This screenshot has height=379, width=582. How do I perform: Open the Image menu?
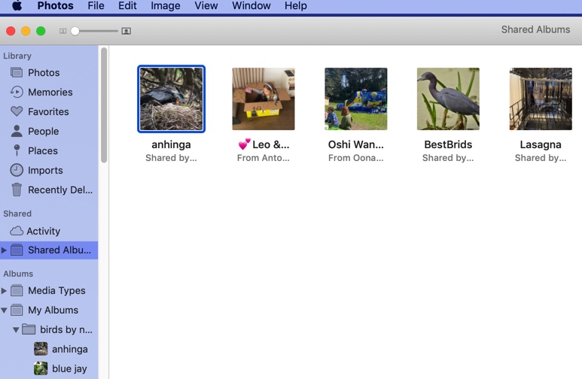click(x=166, y=5)
